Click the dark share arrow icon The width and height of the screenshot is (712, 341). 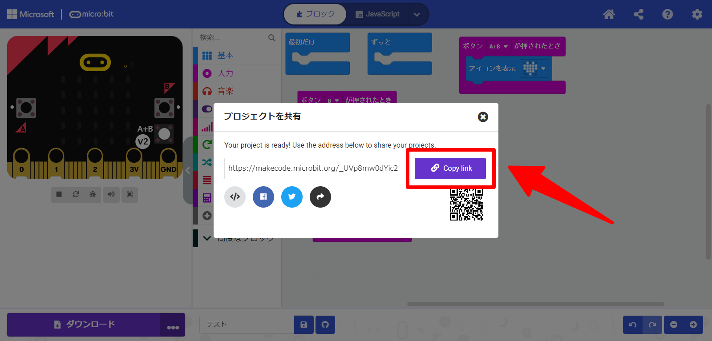click(x=320, y=197)
